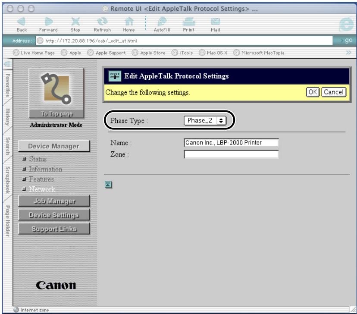Open the Status page link
This screenshot has width=357, height=314.
tap(38, 159)
